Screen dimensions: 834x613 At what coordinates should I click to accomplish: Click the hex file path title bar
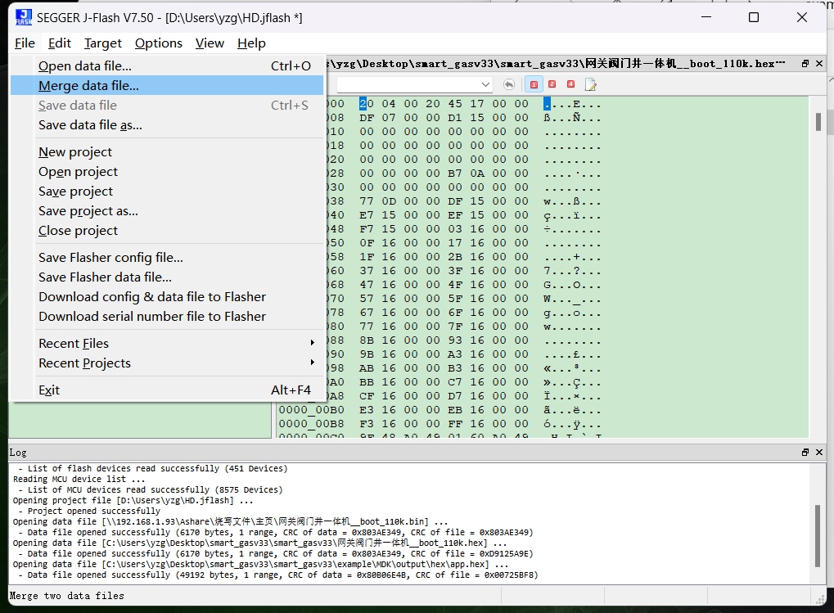[x=558, y=64]
